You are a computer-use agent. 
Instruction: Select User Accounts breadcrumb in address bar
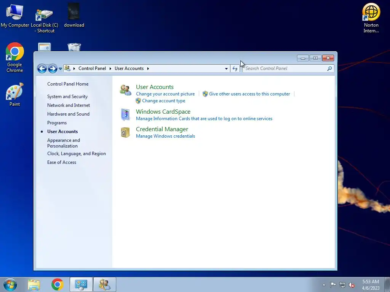tap(129, 68)
